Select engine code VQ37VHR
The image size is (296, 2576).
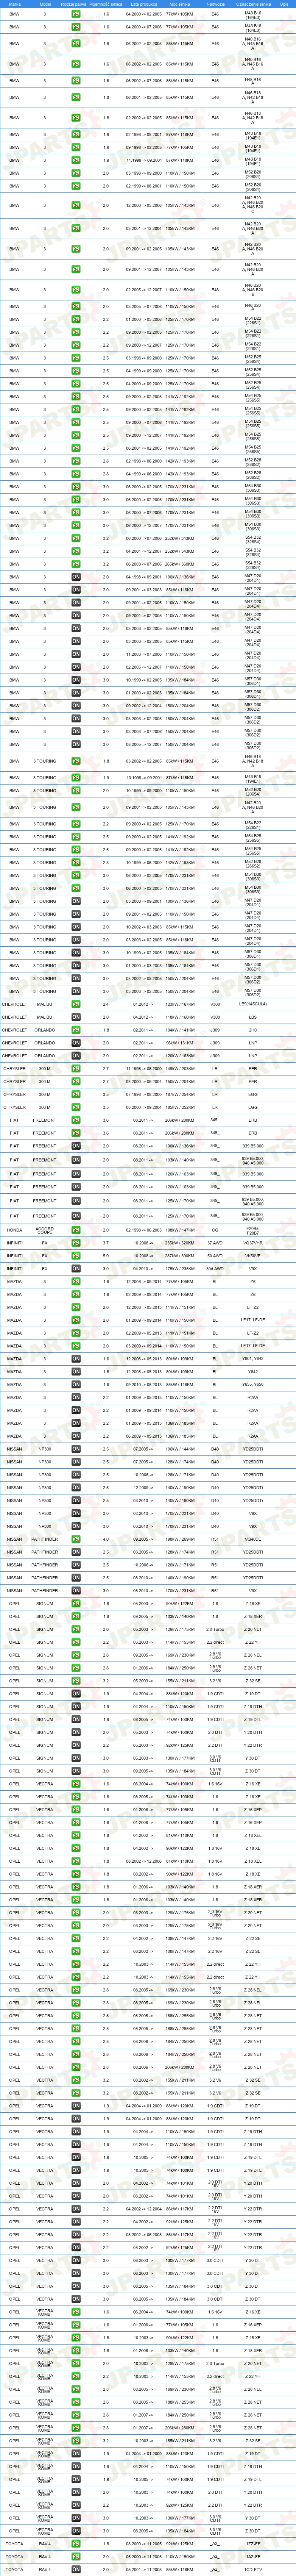(x=253, y=1243)
